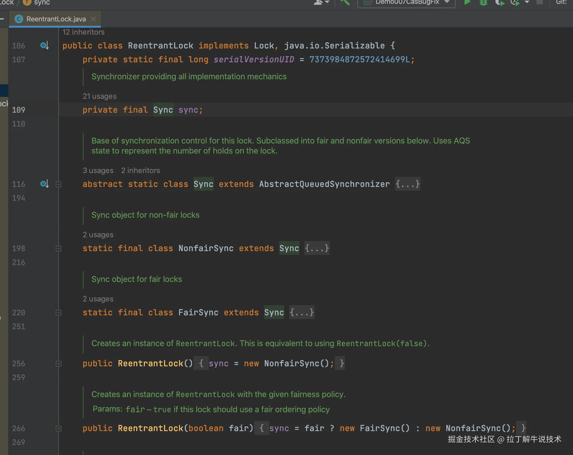Run the Demo007CasBugFix configuration
This screenshot has height=455, width=573.
(x=467, y=3)
